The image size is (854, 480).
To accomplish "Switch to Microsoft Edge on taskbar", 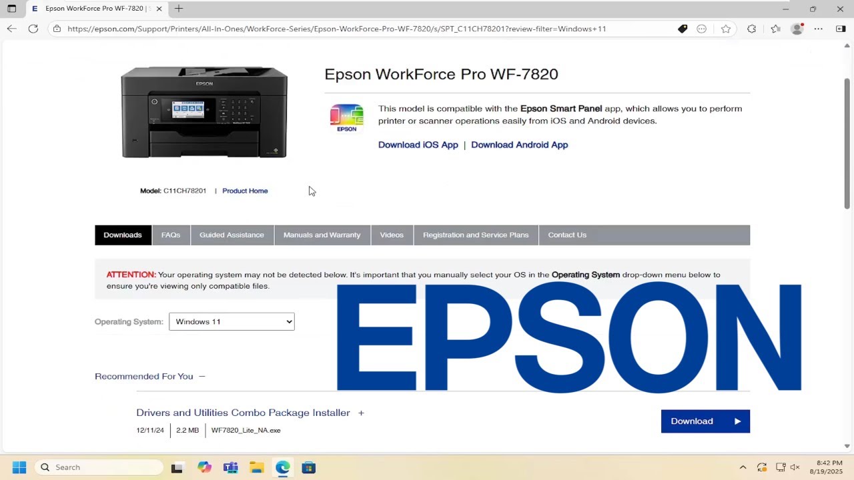I will [x=283, y=467].
